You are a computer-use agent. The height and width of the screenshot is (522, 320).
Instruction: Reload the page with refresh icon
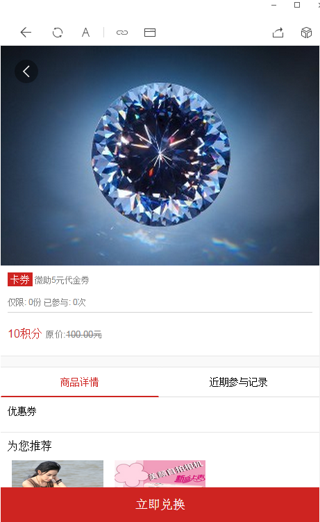(x=58, y=33)
